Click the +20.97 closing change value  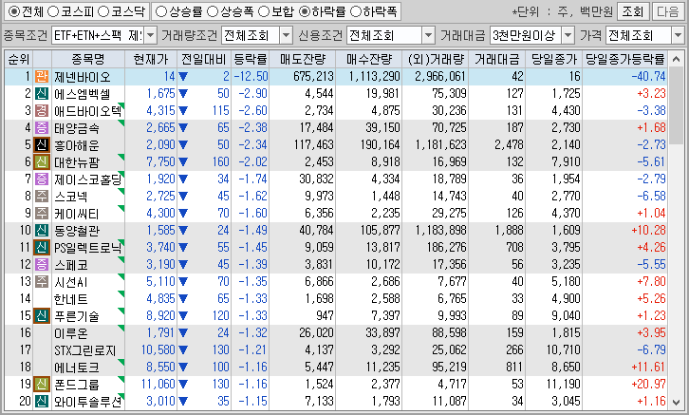[648, 385]
